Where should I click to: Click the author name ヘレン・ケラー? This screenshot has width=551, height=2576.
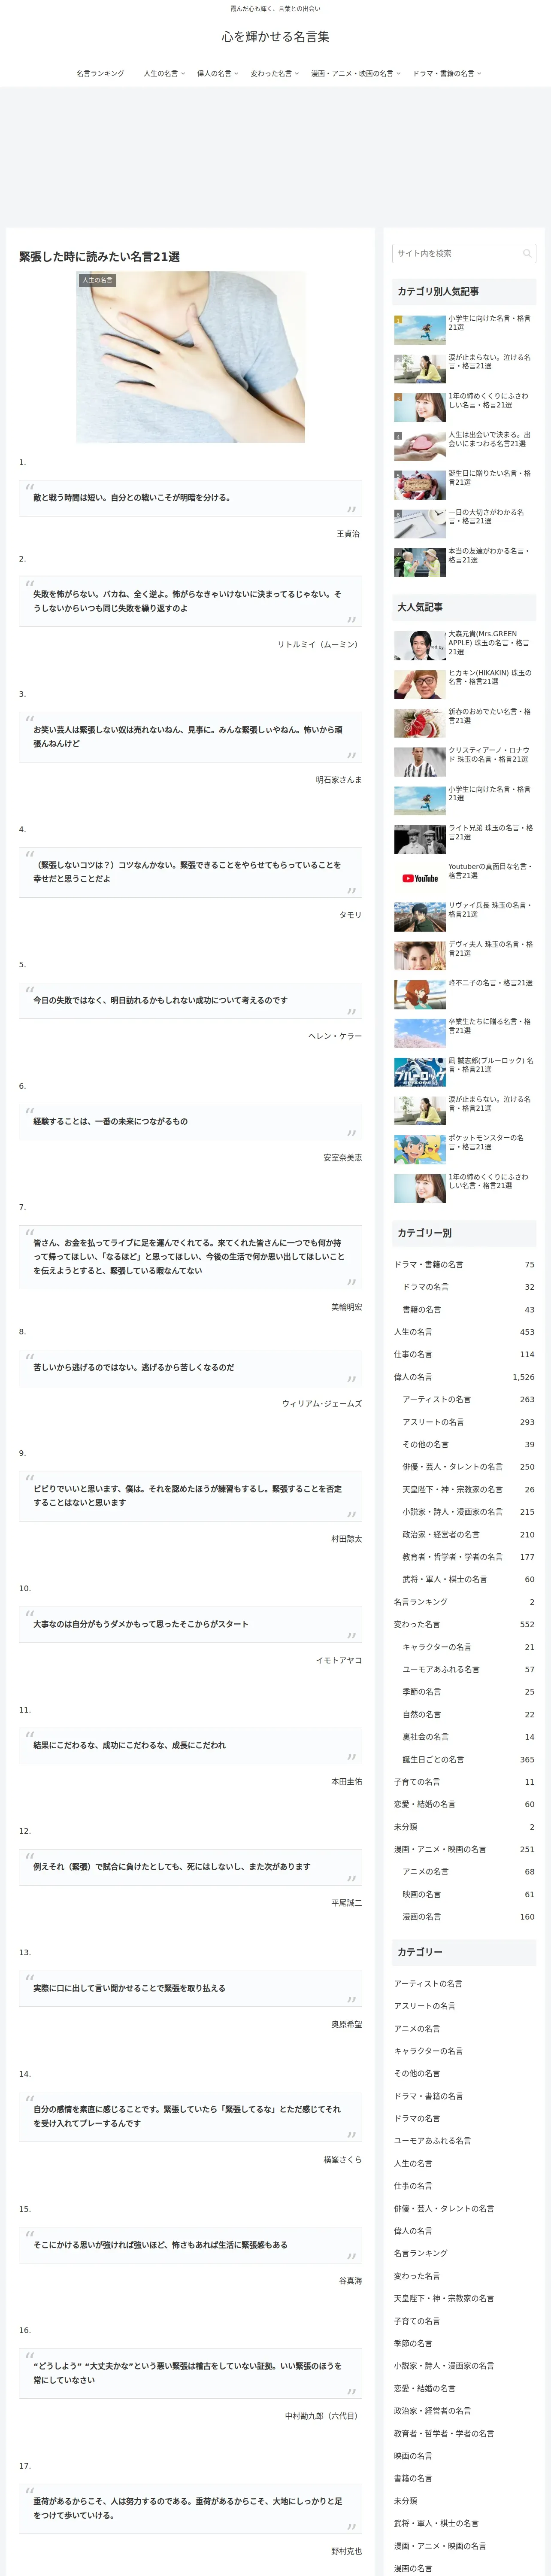click(x=335, y=1036)
